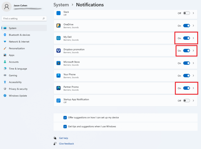
Task: Turn on Slack notifications toggle
Action: tap(186, 13)
